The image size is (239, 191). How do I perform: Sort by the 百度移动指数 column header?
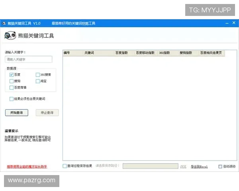point(146,53)
